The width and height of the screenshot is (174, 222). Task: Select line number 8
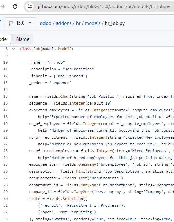[7, 49]
